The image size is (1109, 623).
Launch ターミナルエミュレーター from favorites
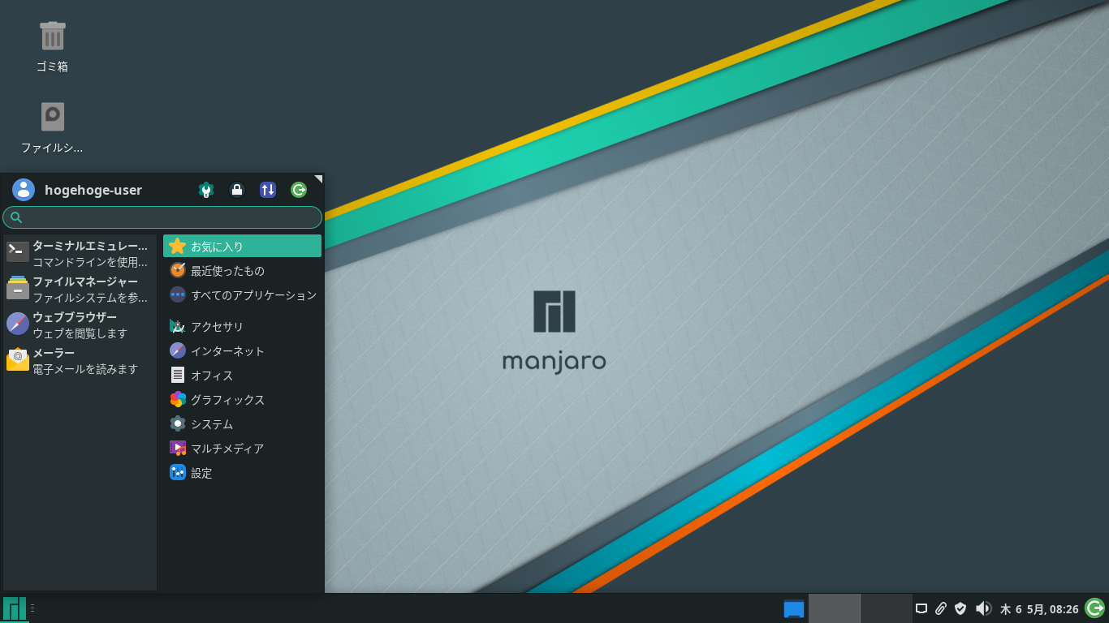click(x=79, y=254)
